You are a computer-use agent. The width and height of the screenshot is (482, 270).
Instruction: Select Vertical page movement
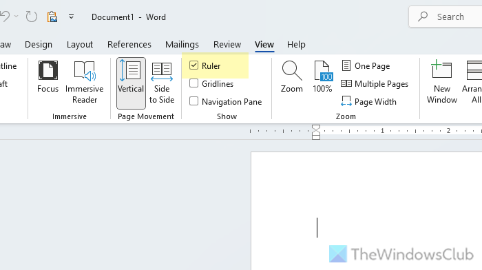pyautogui.click(x=131, y=83)
